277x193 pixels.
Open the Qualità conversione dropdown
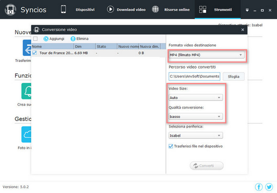pos(195,117)
